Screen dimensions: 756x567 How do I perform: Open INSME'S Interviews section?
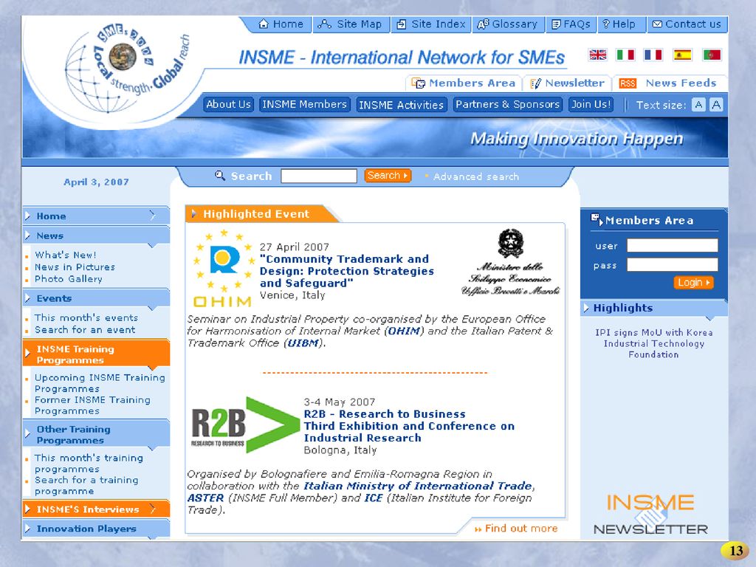tap(96, 509)
